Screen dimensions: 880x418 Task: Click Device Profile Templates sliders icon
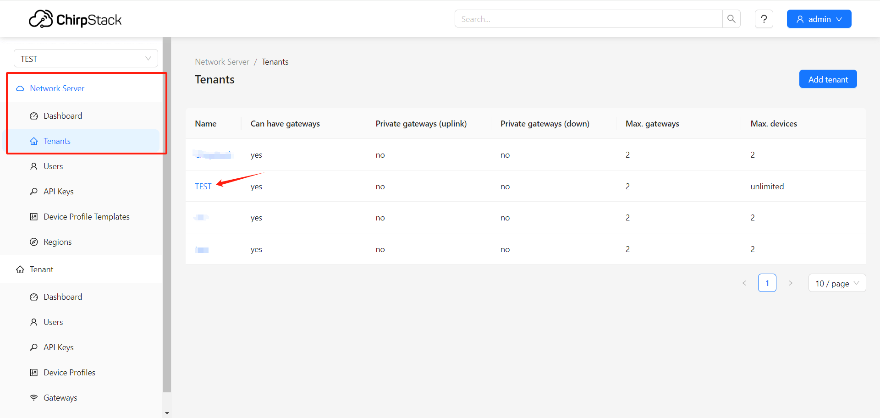[x=34, y=217]
